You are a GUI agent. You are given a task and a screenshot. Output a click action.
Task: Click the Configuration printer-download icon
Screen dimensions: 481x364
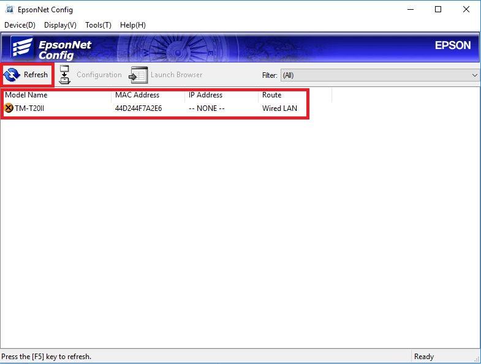pos(65,75)
